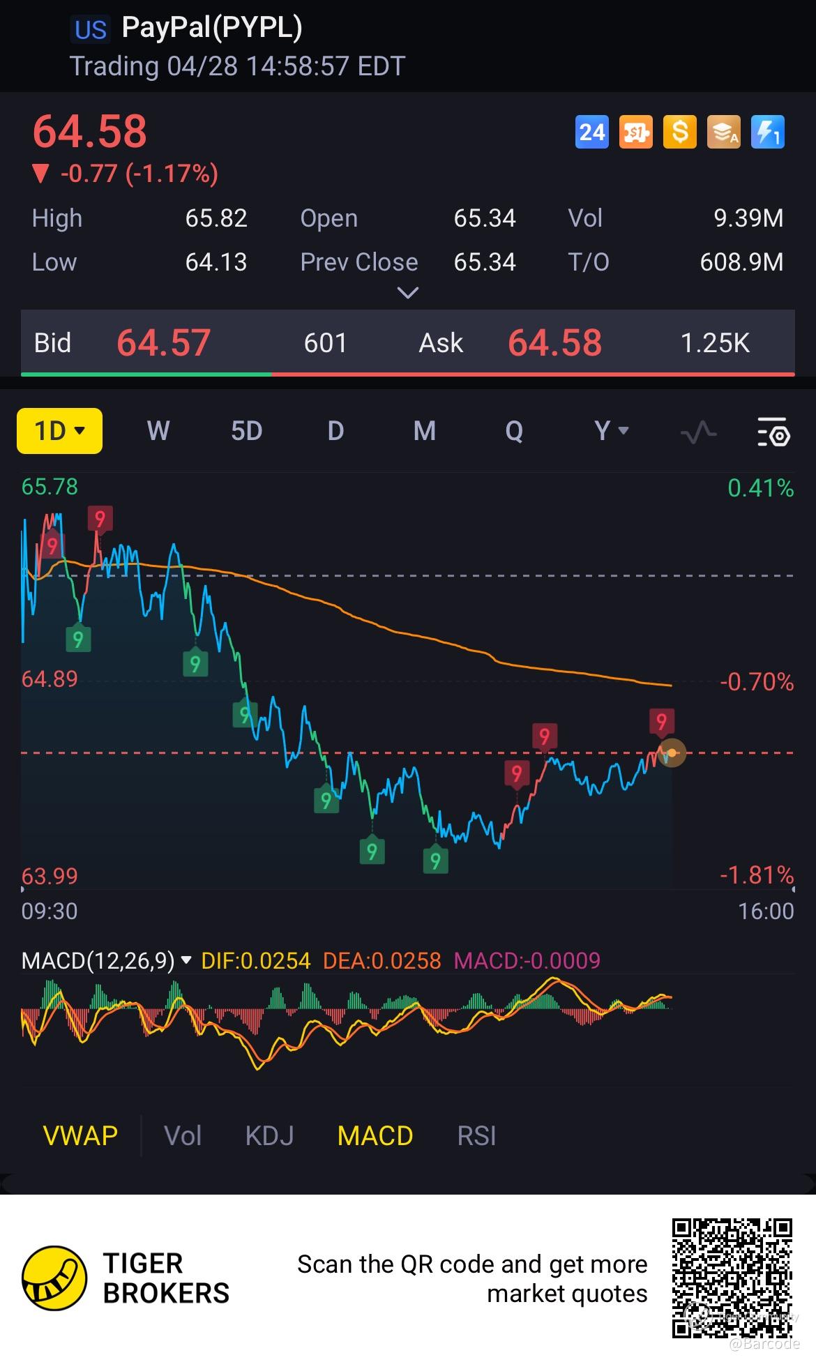Tap the blue 24-hour trading badge
The width and height of the screenshot is (816, 1362).
coord(591,132)
